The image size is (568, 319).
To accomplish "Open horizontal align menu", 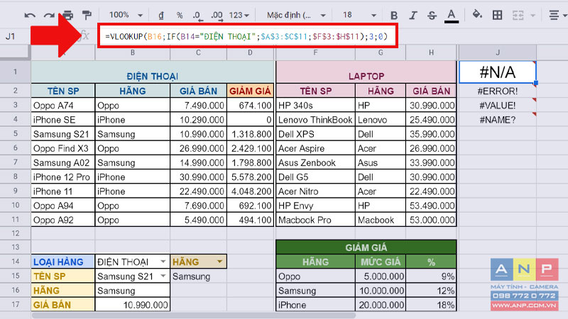I will coord(557,15).
